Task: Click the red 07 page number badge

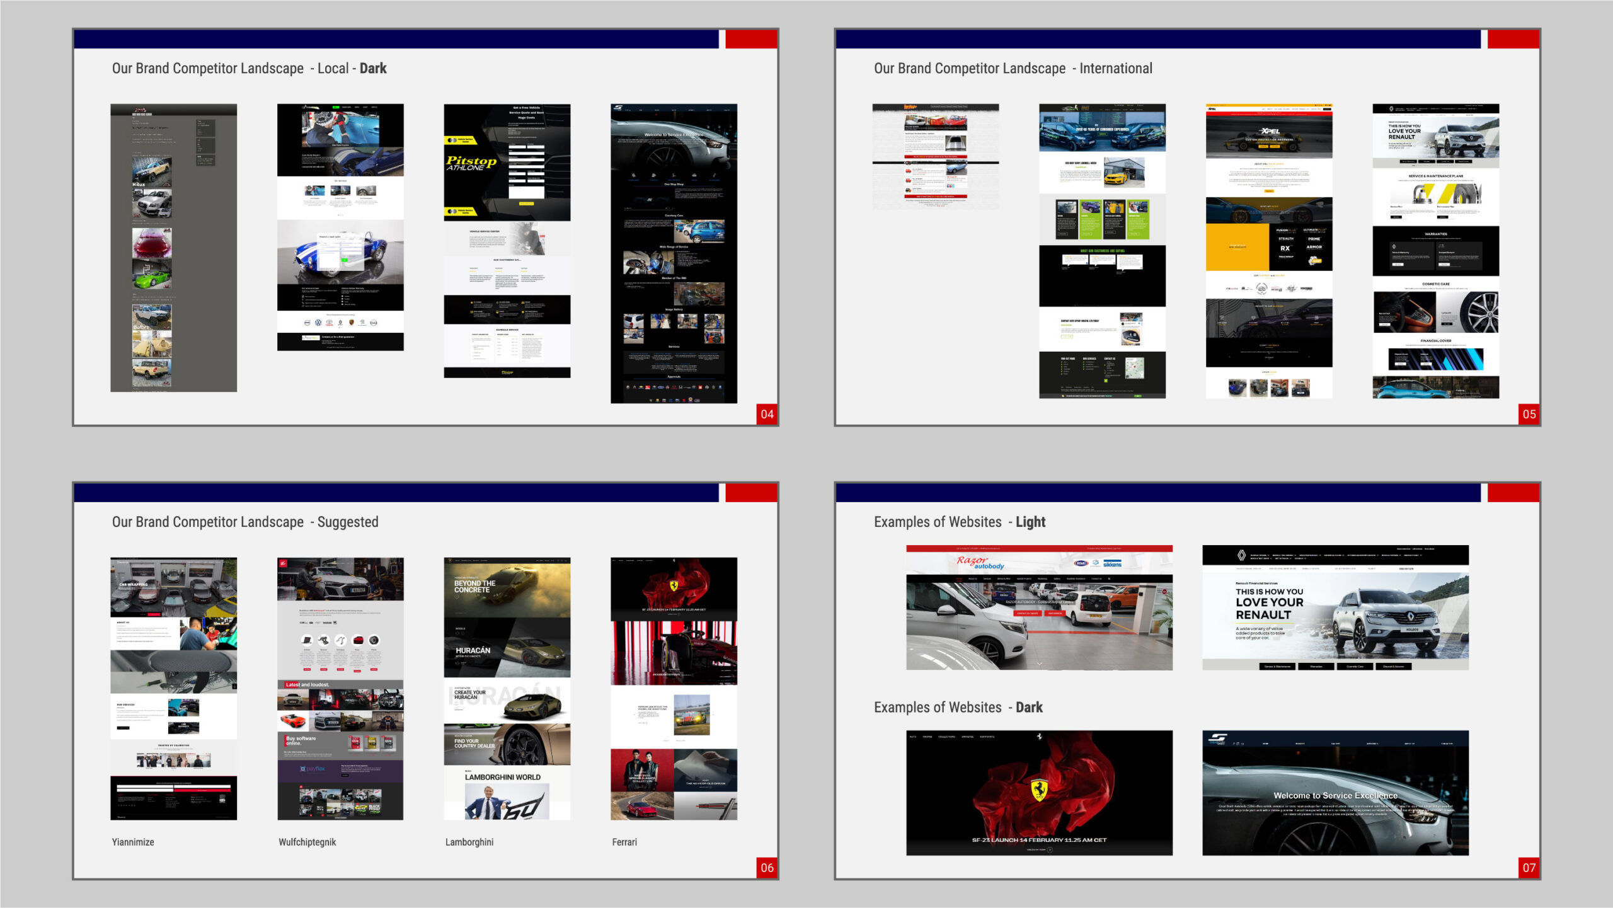Action: [x=1529, y=868]
